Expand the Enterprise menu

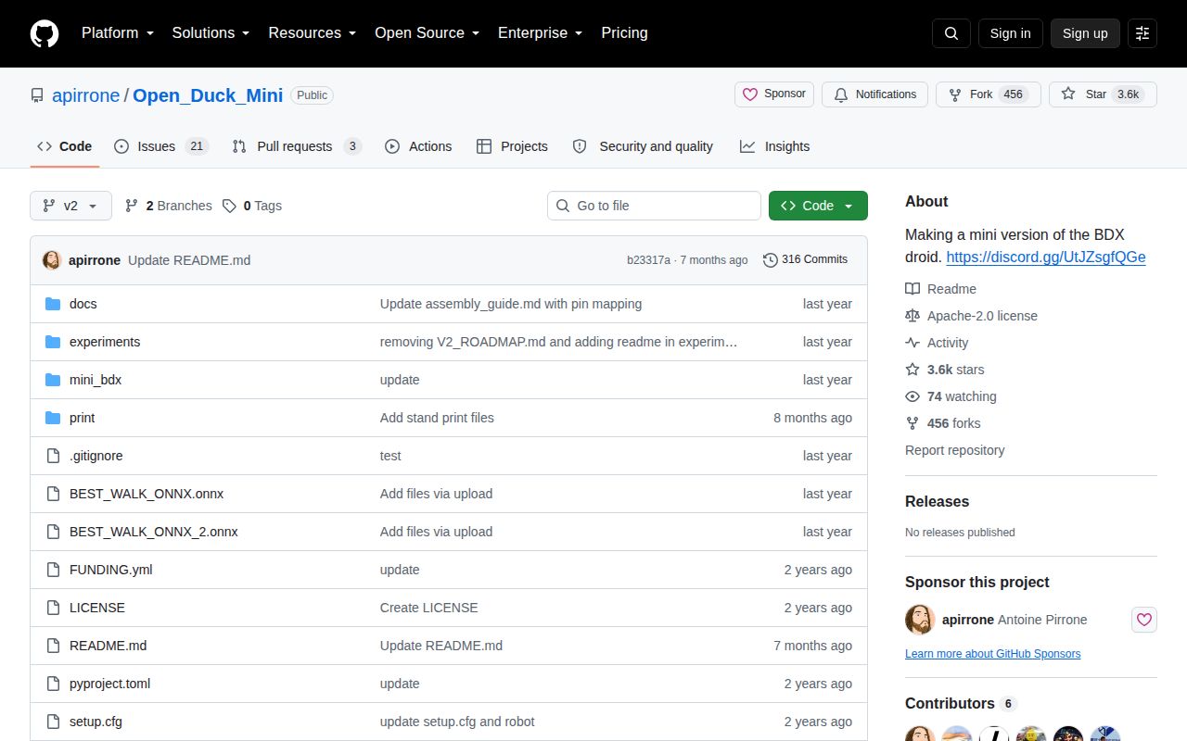click(540, 33)
